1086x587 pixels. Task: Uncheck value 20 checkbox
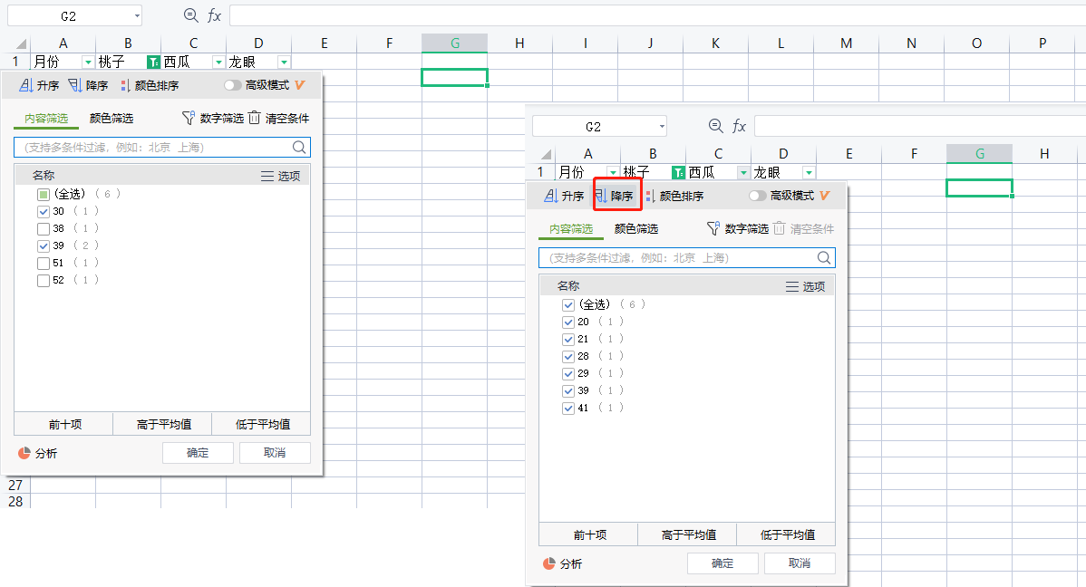568,322
